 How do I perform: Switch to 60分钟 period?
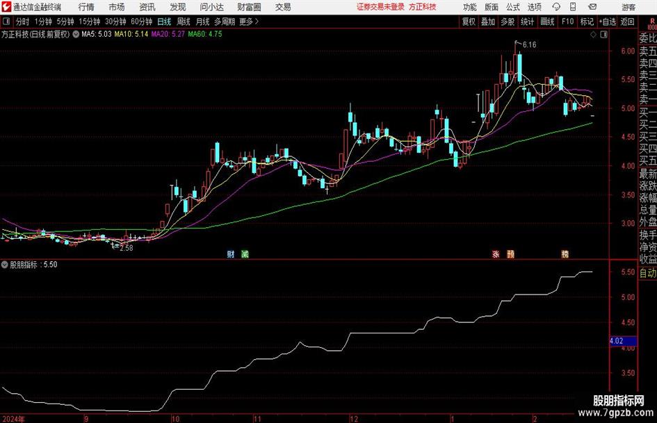coord(141,22)
